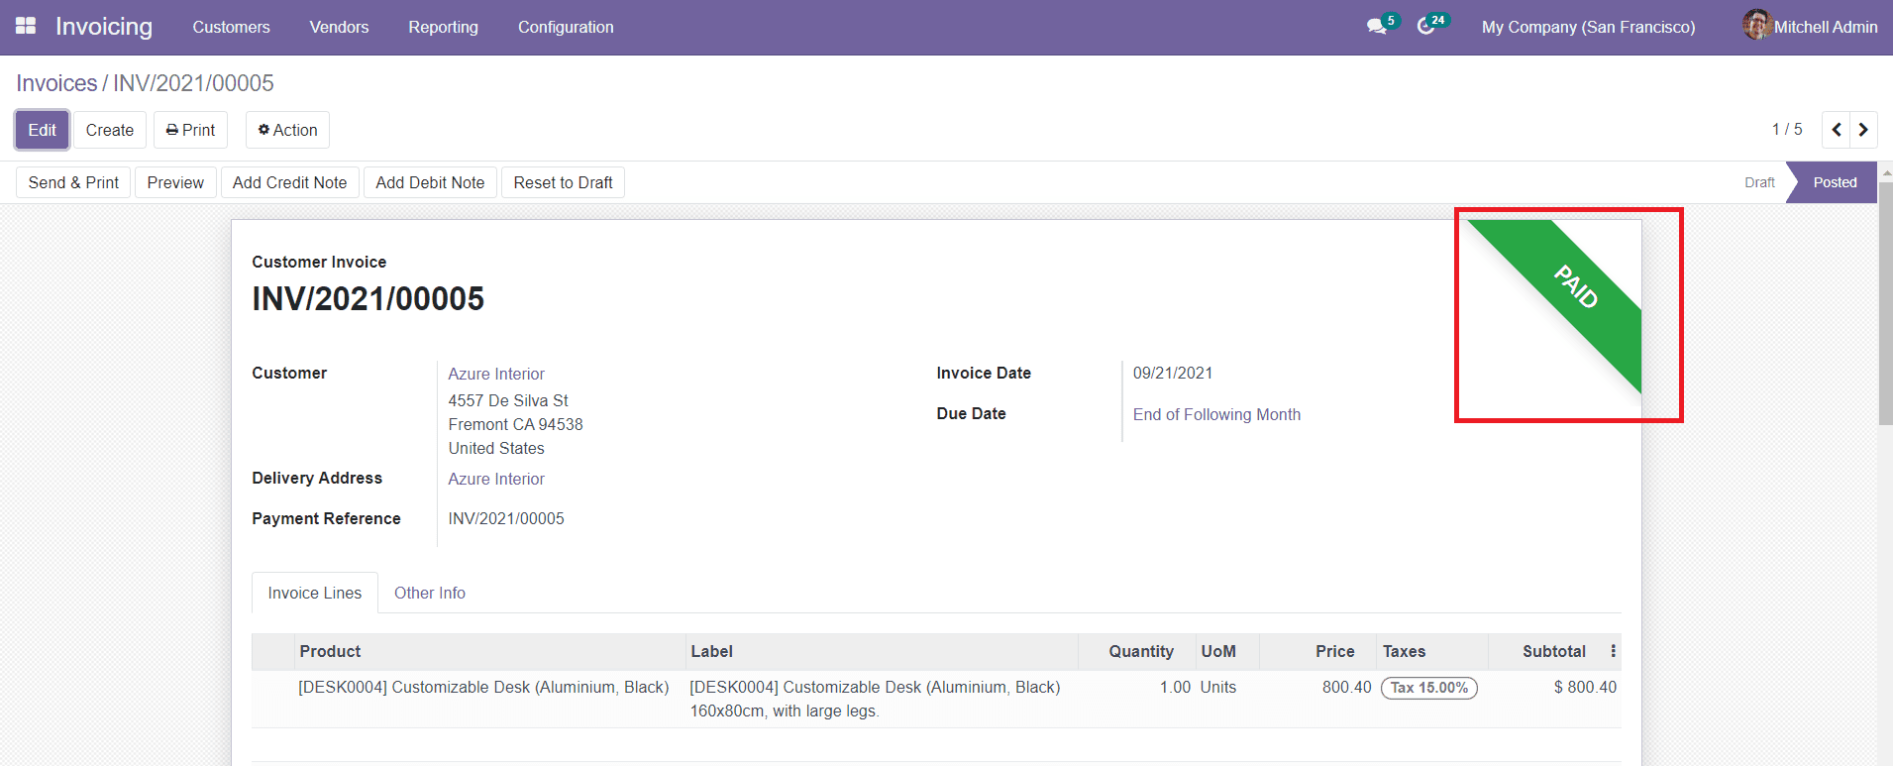
Task: Select the Draft status stage
Action: click(x=1759, y=182)
